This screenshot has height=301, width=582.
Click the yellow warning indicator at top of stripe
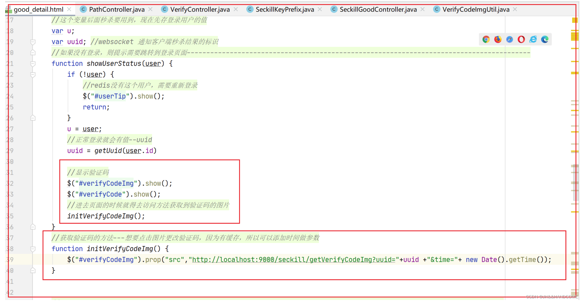(x=575, y=20)
